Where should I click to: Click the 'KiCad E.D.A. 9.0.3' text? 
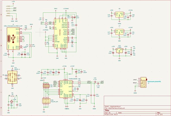click(x=111, y=114)
